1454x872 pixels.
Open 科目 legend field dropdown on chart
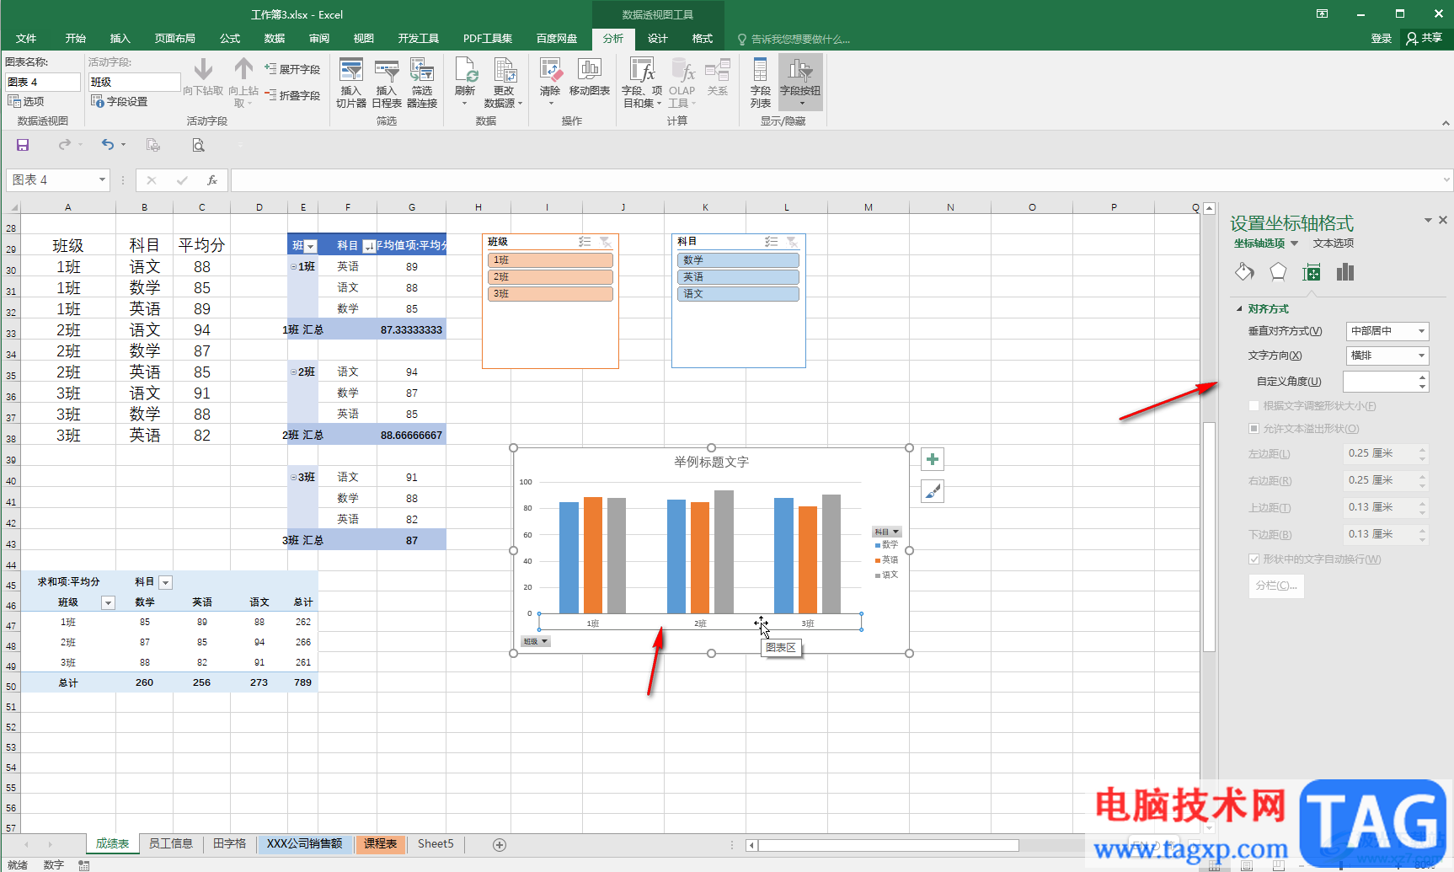(887, 532)
